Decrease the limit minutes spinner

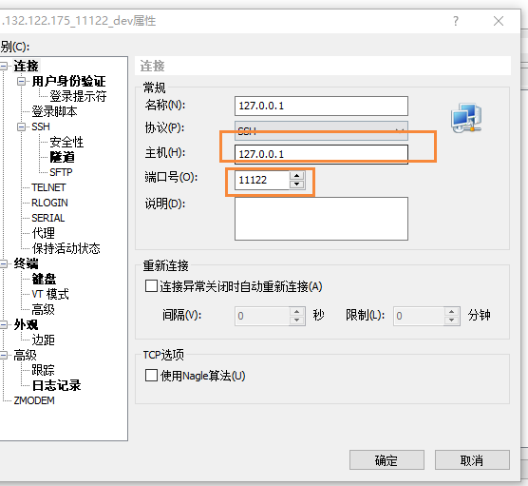pyautogui.click(x=452, y=321)
